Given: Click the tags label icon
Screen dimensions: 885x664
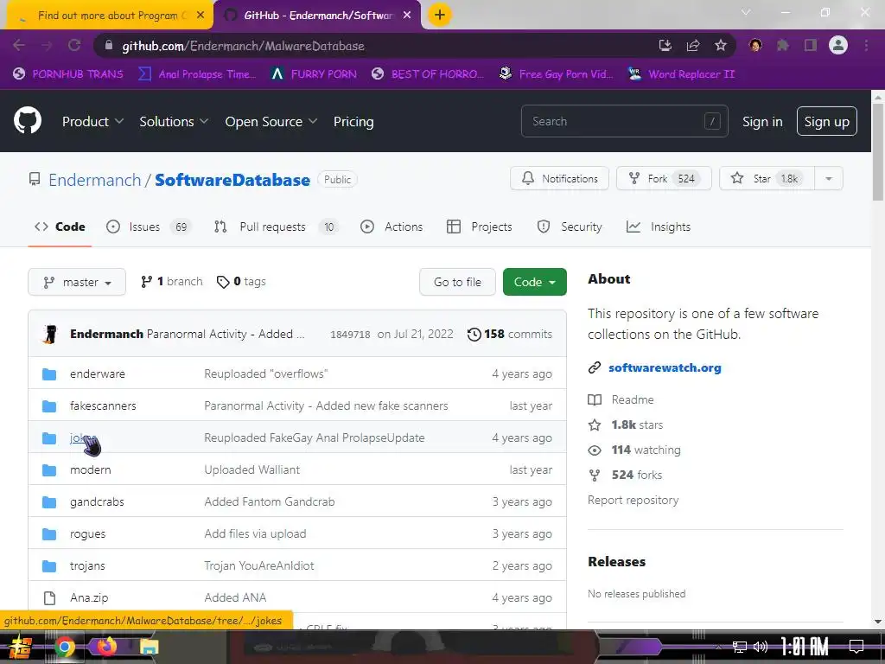Looking at the screenshot, I should (223, 282).
